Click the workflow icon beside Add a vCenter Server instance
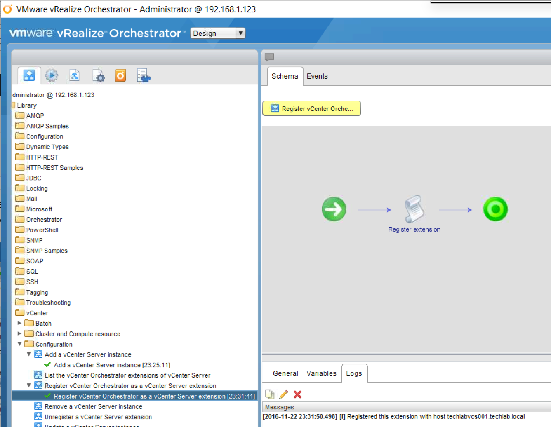This screenshot has width=551, height=427. click(x=38, y=354)
